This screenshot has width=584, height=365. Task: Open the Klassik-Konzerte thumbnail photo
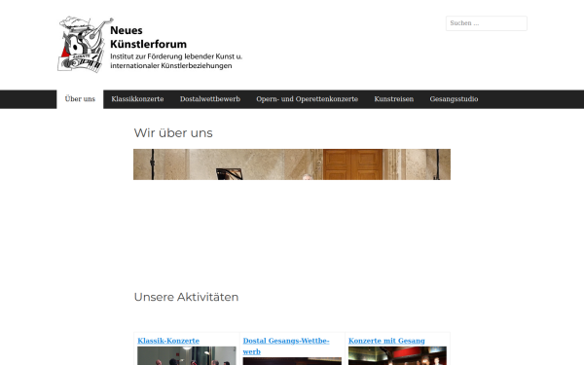187,355
